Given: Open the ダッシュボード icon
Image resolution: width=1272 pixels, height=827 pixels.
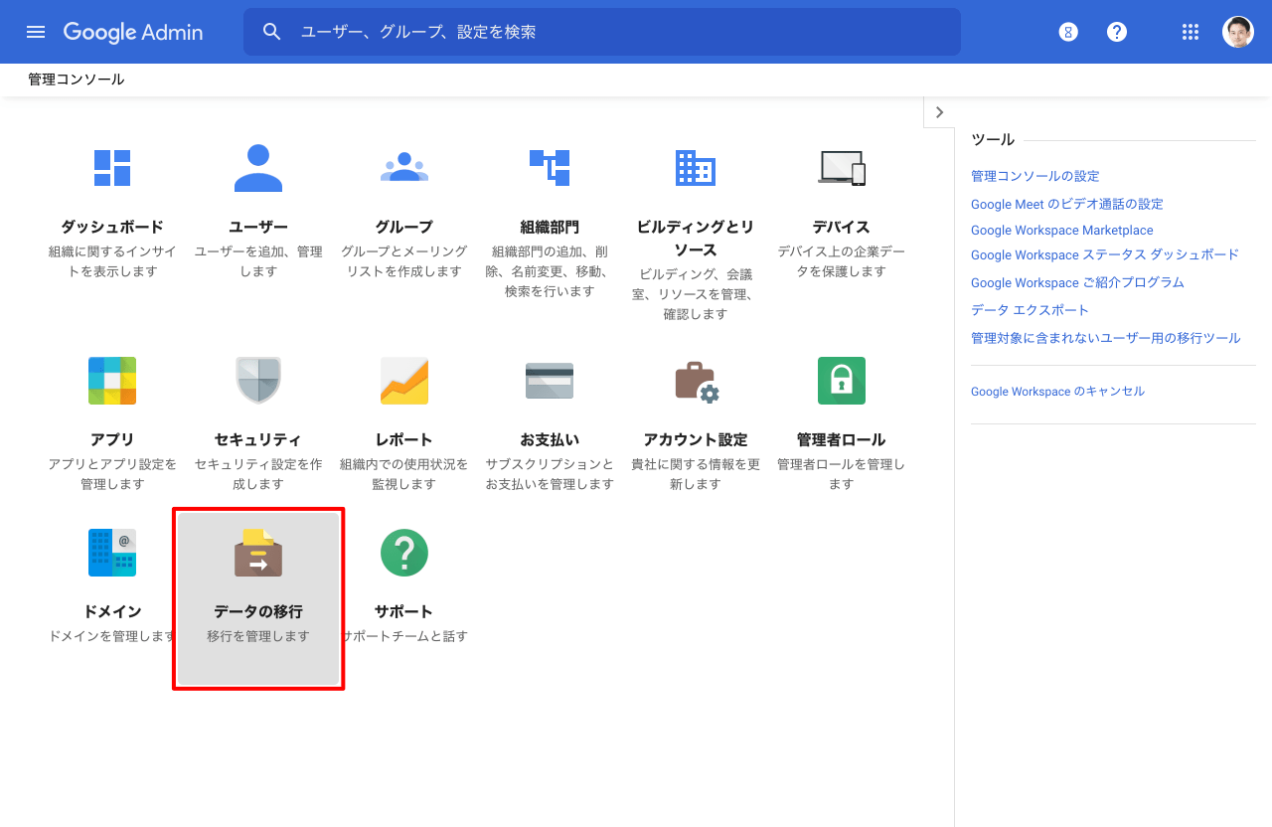Looking at the screenshot, I should [112, 168].
